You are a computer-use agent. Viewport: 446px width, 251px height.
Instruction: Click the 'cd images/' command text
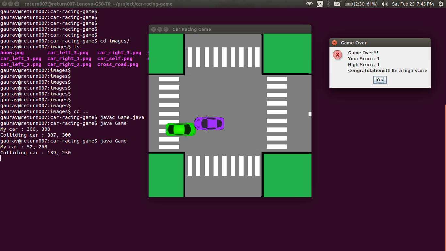(115, 41)
